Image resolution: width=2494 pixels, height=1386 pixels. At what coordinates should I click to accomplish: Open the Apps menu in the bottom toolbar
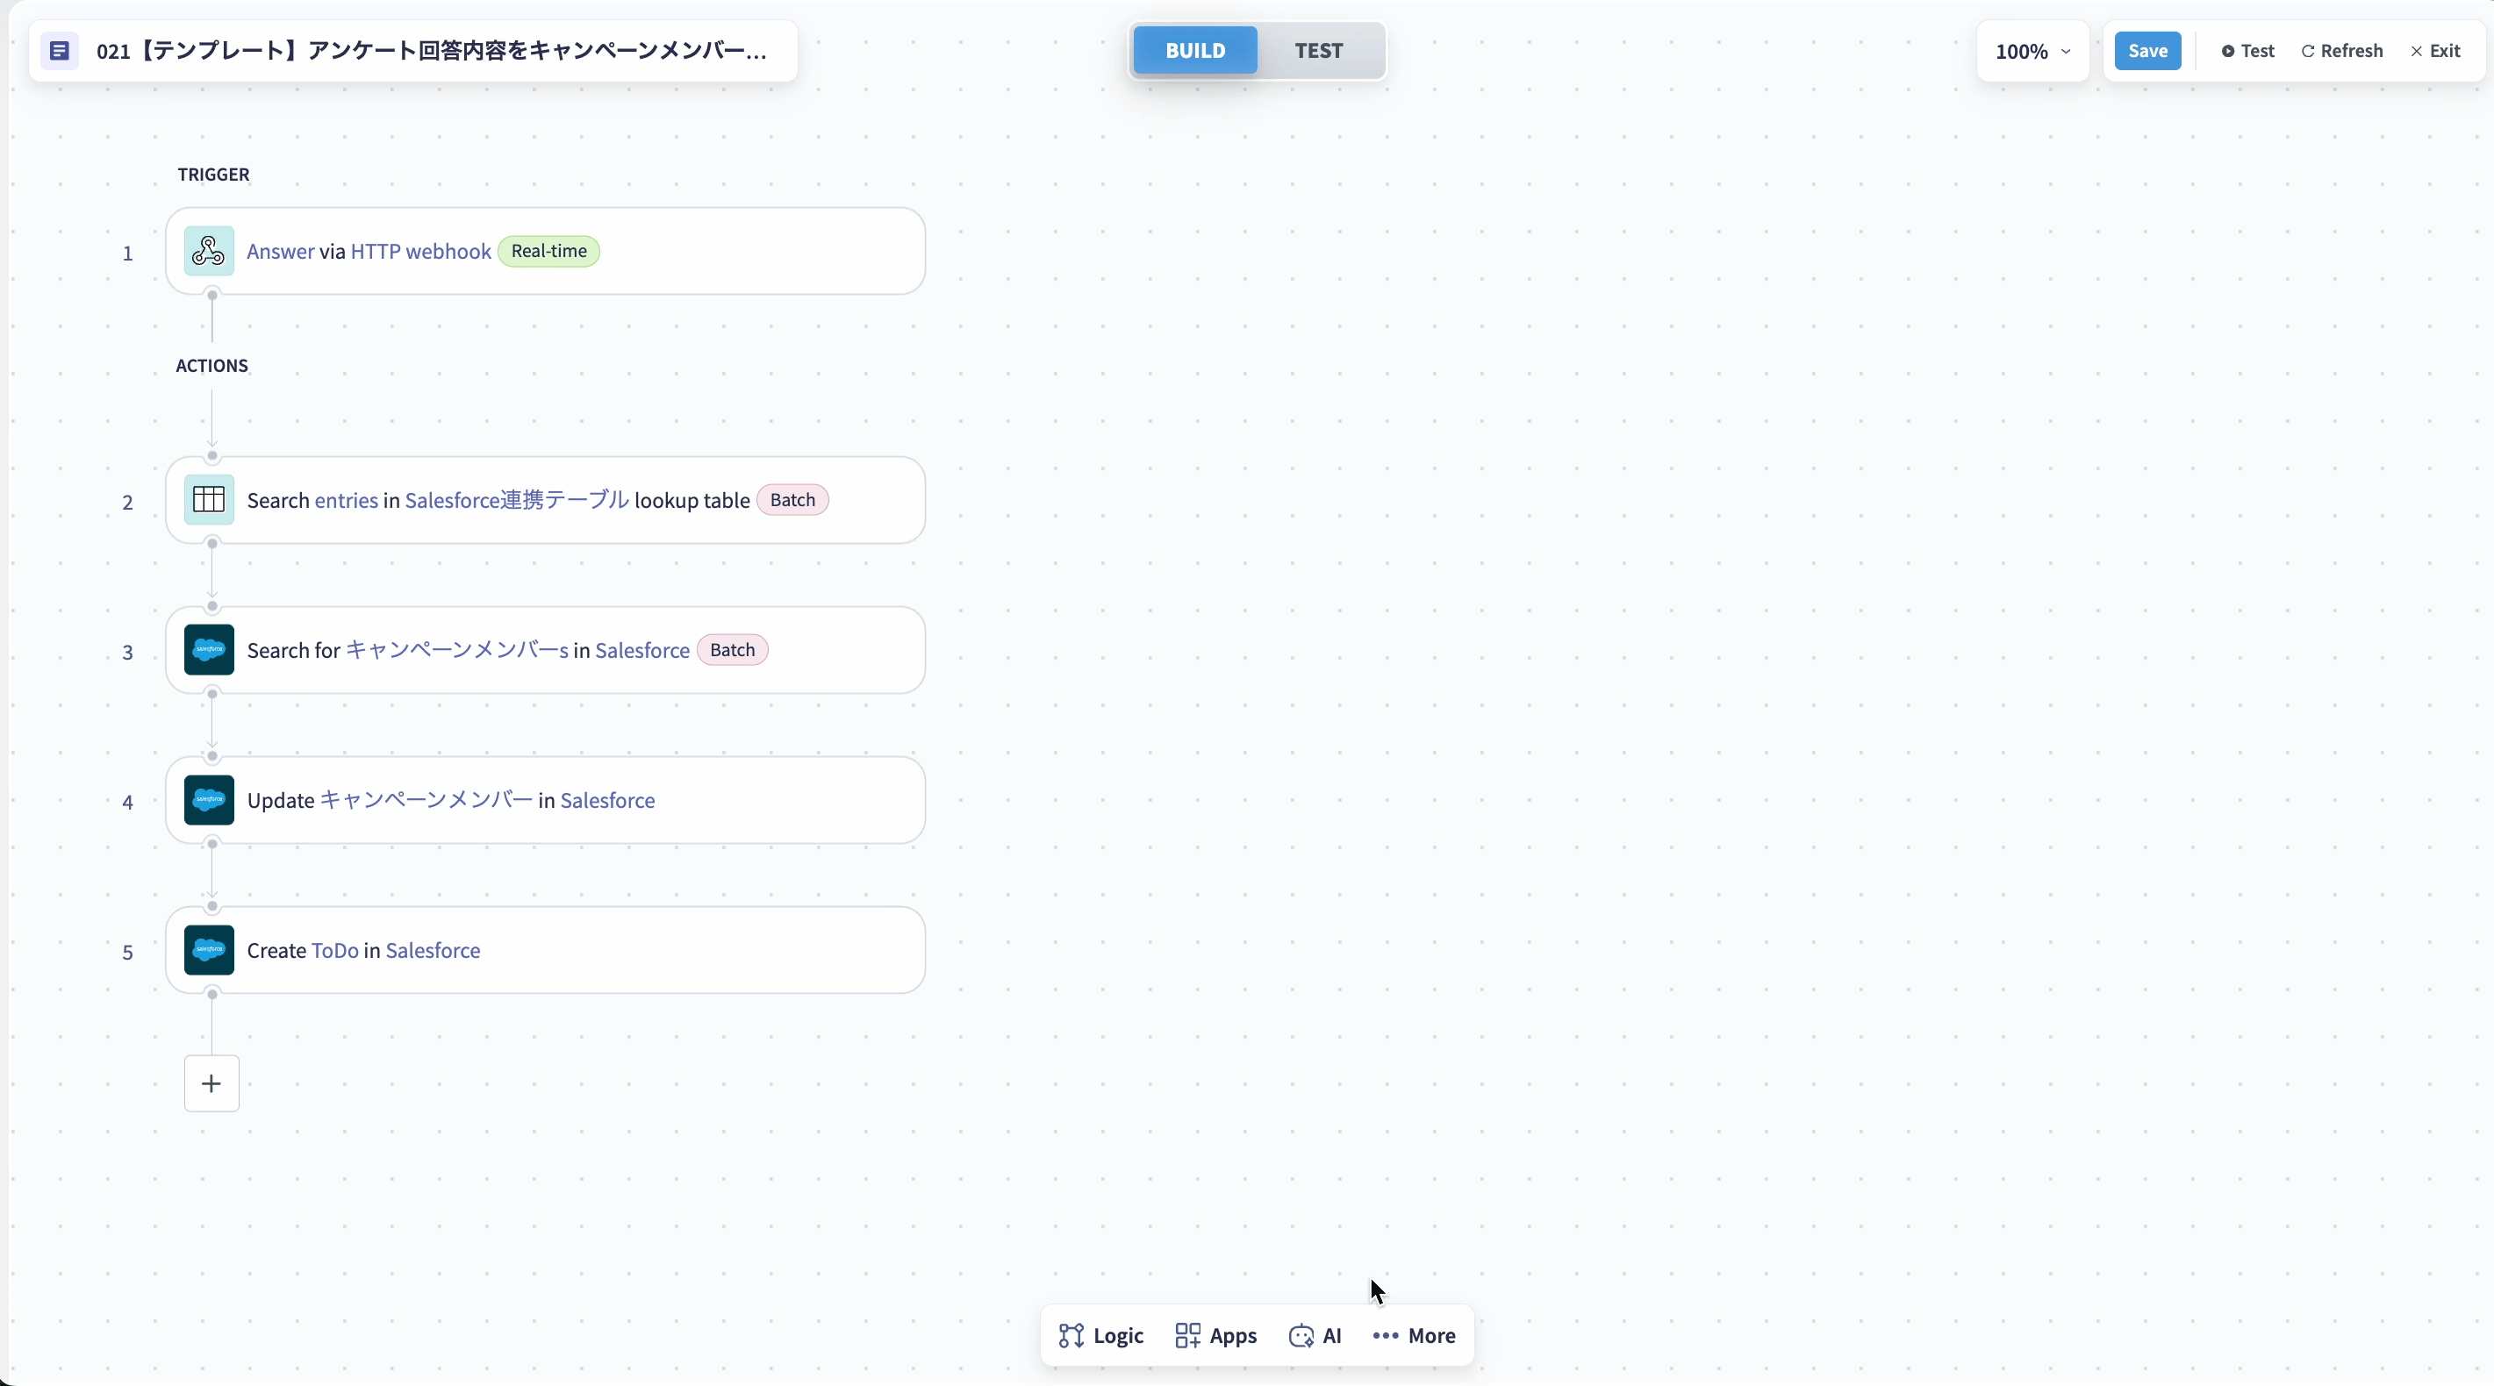coord(1216,1336)
